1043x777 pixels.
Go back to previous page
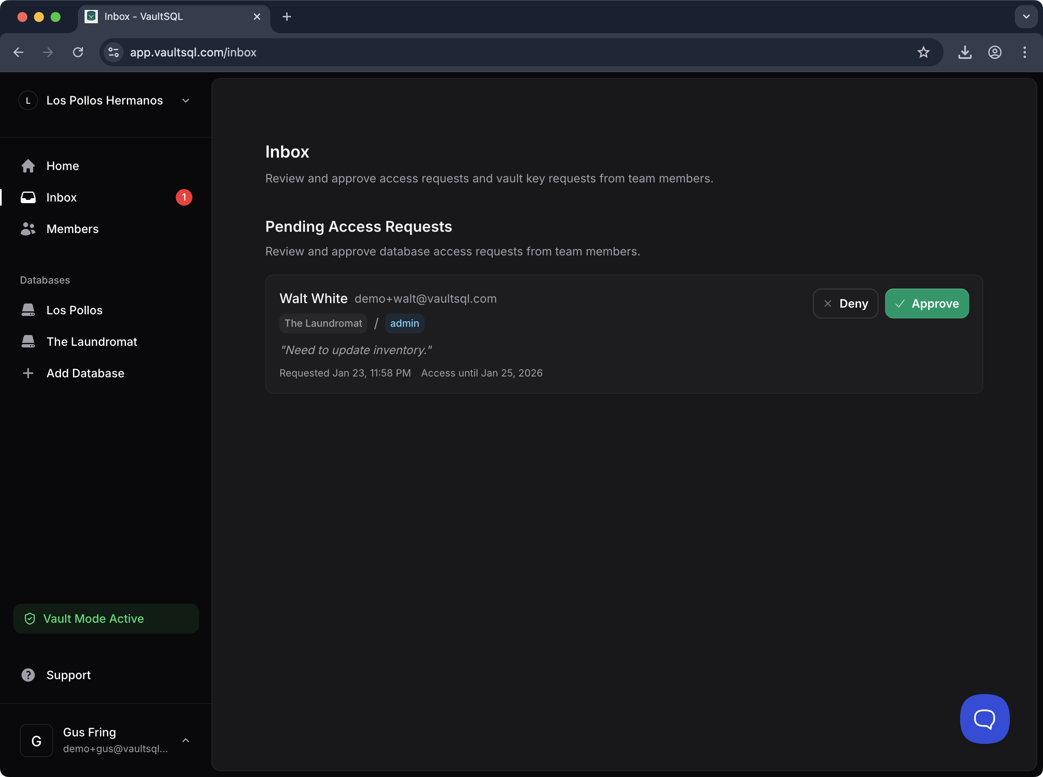click(18, 52)
